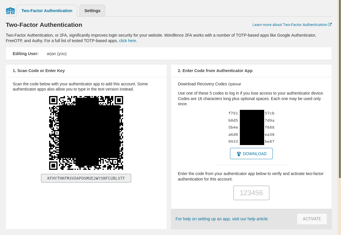The height and width of the screenshot is (235, 341).
Task: Click the QR code image
Action: (86, 133)
